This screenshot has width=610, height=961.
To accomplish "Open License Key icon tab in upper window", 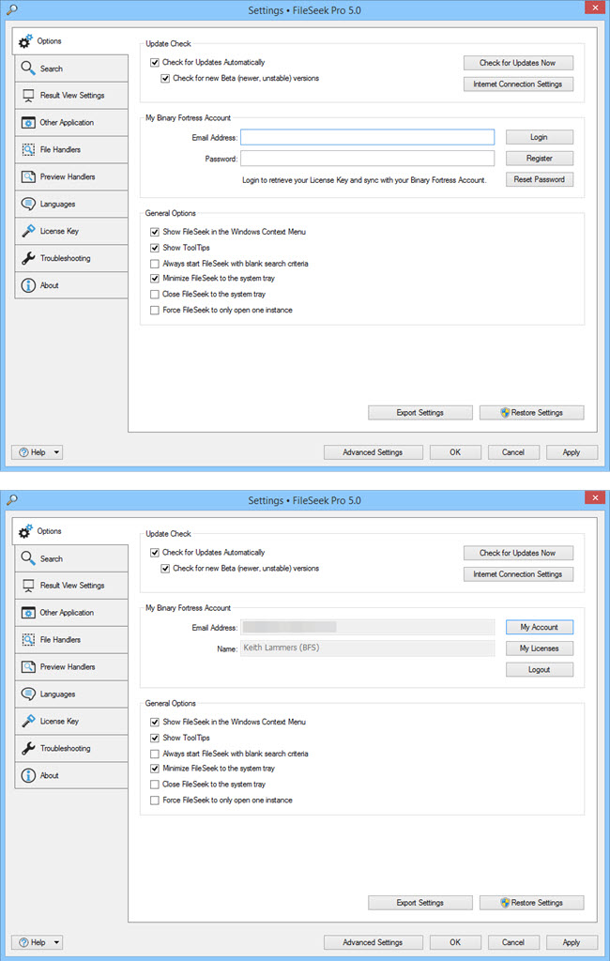I will (x=28, y=231).
